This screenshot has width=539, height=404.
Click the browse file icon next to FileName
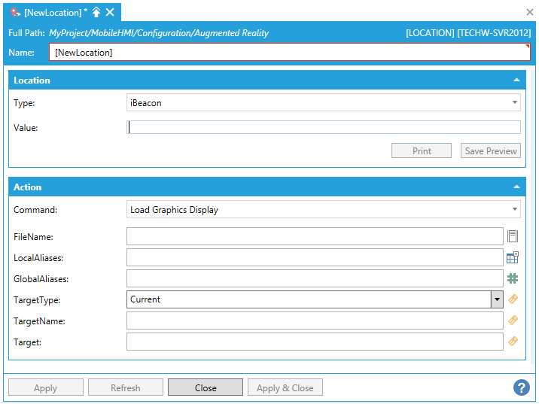(x=513, y=236)
